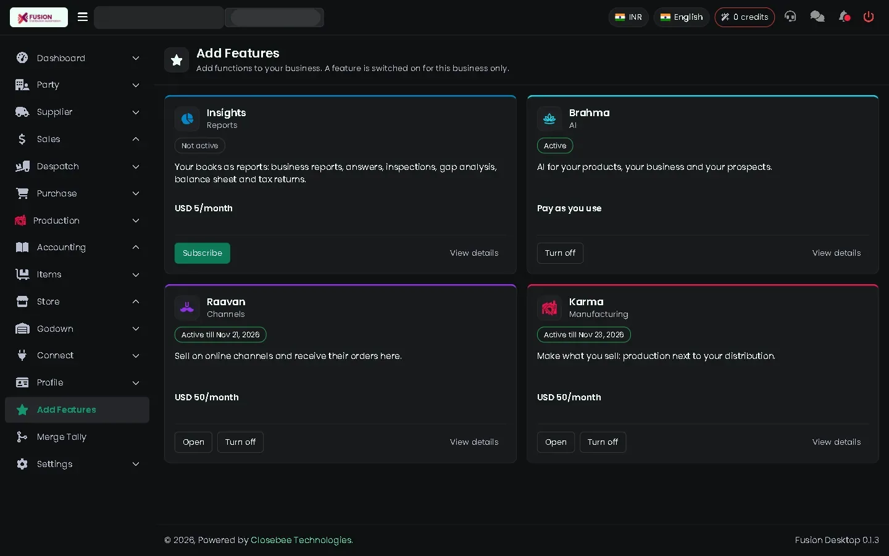Expand the Connect menu chevron
Image resolution: width=889 pixels, height=556 pixels.
click(x=136, y=356)
